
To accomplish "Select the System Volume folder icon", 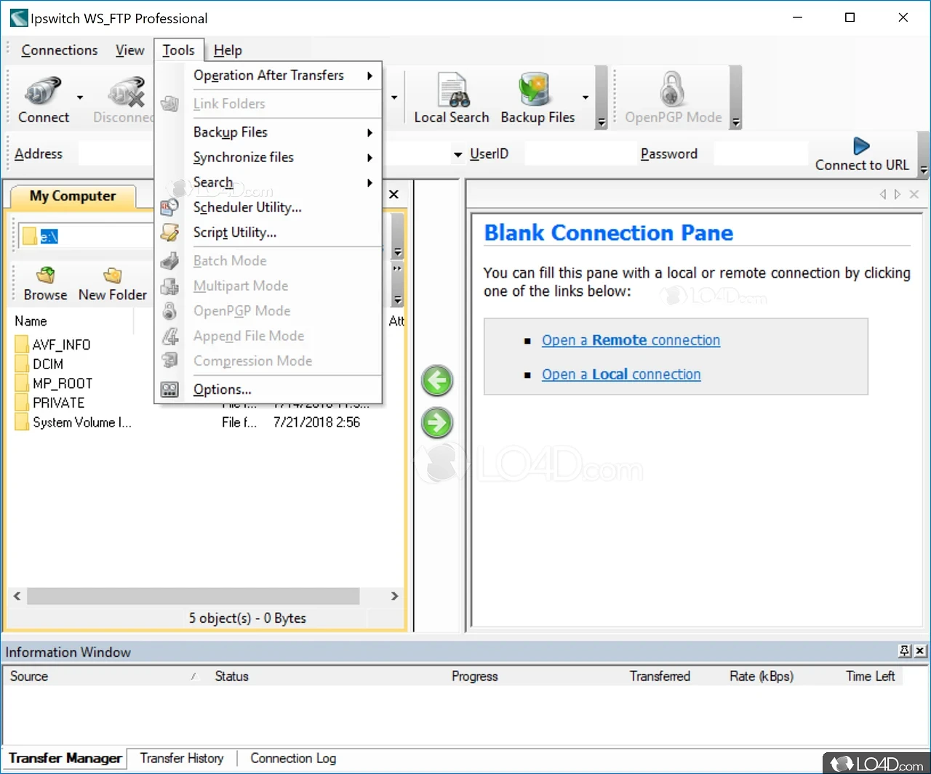I will click(x=22, y=422).
